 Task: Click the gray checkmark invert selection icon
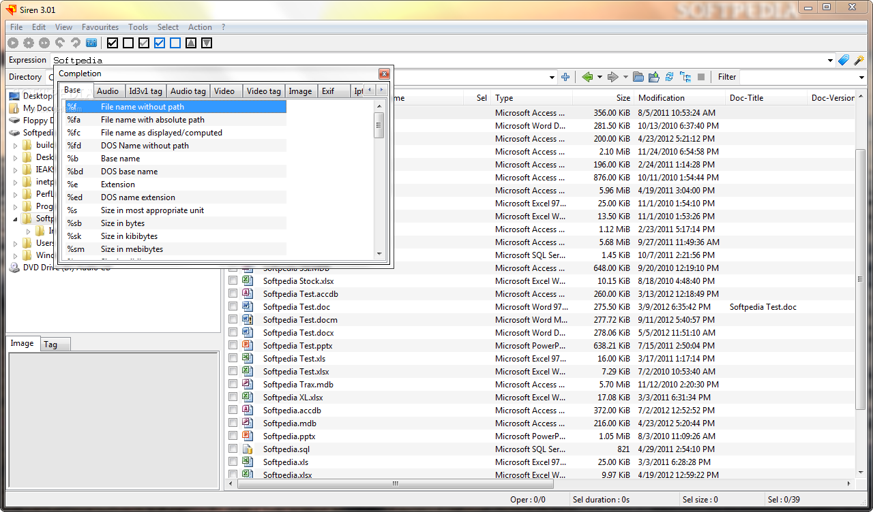144,43
